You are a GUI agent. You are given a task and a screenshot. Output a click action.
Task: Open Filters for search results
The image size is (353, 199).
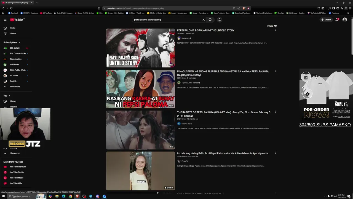tap(272, 26)
